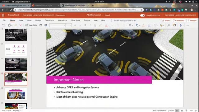Click Fit slide to window icon

pos(196,111)
